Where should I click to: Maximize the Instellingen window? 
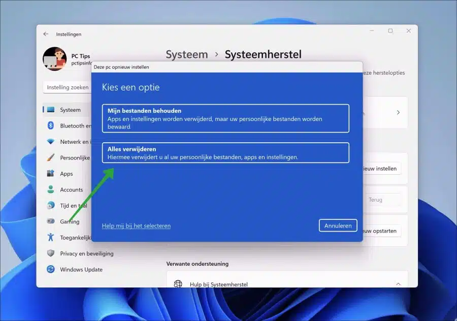point(390,30)
